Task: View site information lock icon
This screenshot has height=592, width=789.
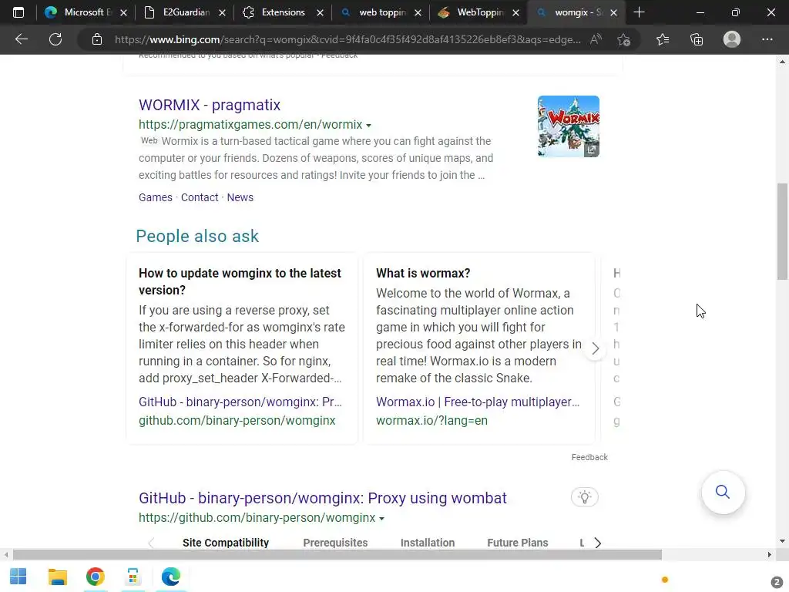Action: (97, 39)
